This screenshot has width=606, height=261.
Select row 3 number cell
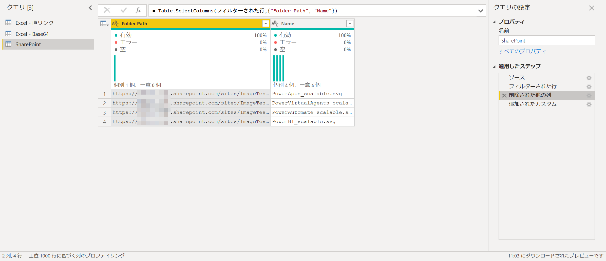click(x=104, y=112)
